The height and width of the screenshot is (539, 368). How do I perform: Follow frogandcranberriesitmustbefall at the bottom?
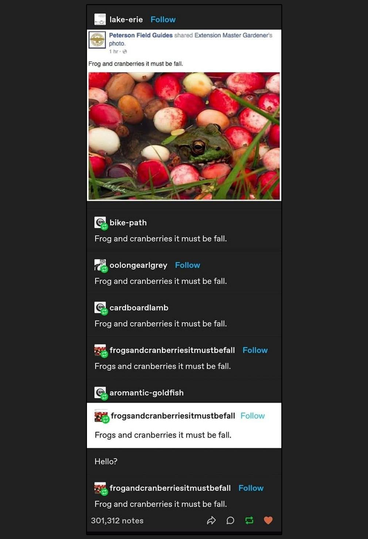pyautogui.click(x=251, y=488)
